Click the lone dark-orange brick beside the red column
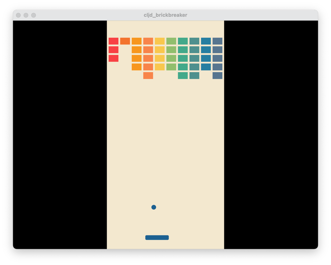The image size is (331, 265). click(x=125, y=41)
